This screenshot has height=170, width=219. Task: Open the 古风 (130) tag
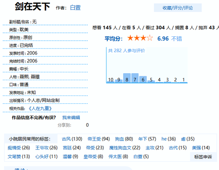coord(72,139)
